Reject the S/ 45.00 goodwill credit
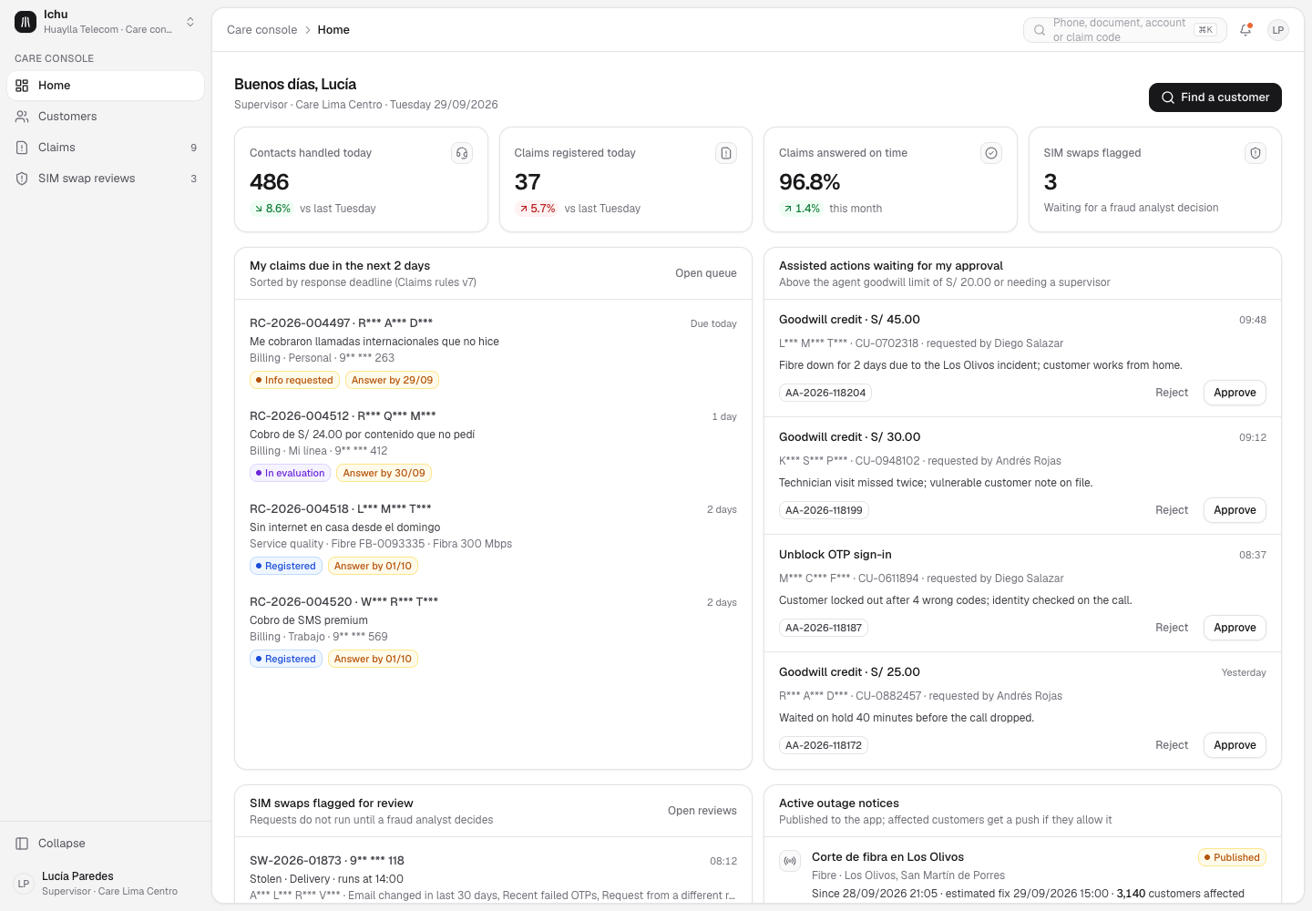The image size is (1312, 911). pos(1172,393)
